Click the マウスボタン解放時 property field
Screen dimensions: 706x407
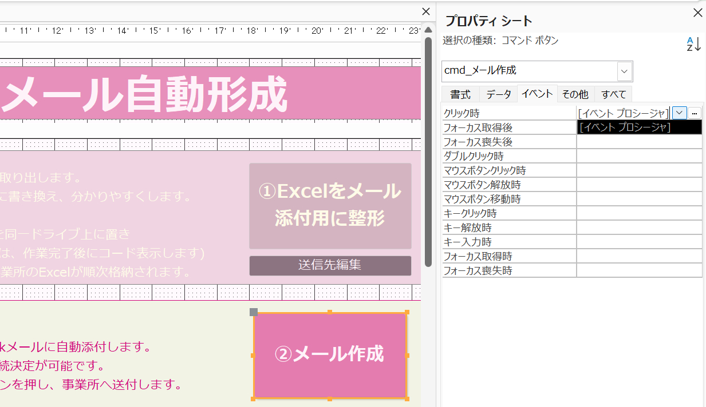tap(639, 185)
